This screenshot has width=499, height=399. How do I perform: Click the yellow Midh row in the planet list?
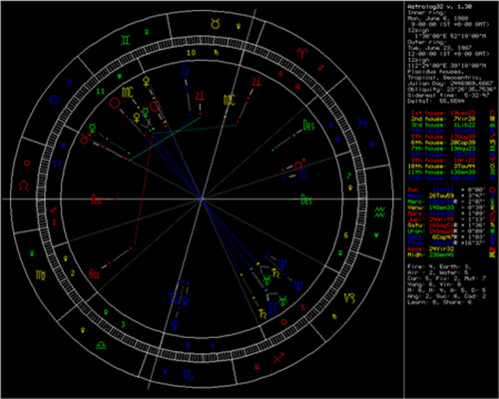pos(451,254)
